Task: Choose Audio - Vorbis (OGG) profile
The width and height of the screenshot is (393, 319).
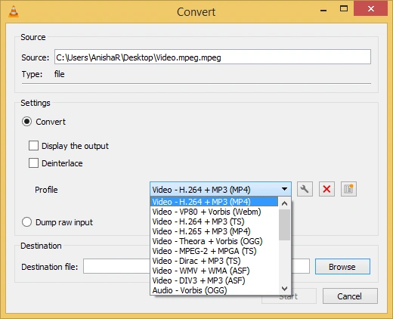Action: (214, 290)
